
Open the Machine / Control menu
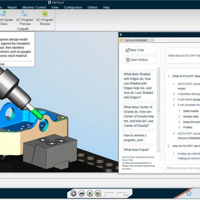34,8
